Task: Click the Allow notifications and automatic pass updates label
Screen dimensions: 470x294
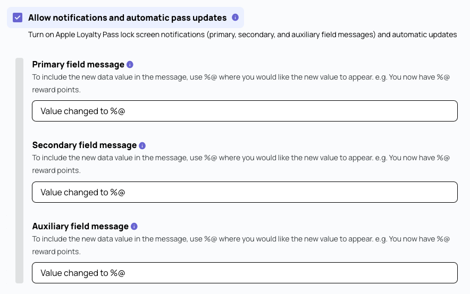Action: (128, 18)
